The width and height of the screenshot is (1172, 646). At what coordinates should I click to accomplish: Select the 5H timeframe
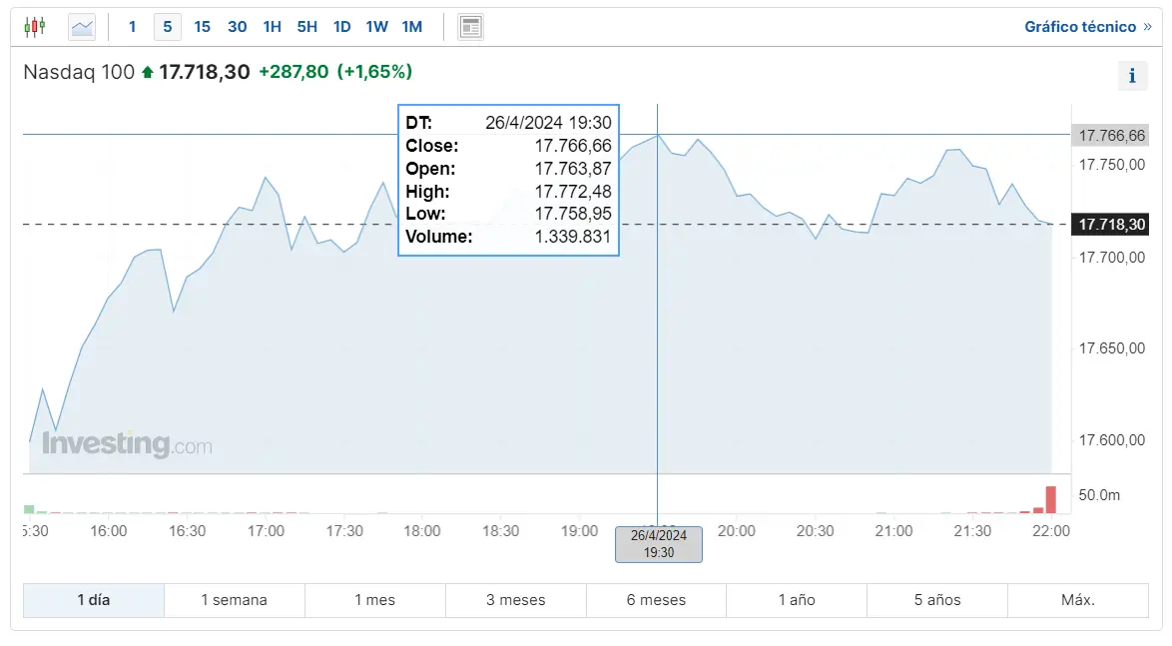pos(306,27)
